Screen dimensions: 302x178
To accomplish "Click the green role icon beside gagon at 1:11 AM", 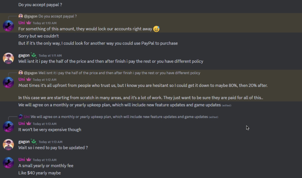I will (x=34, y=55).
